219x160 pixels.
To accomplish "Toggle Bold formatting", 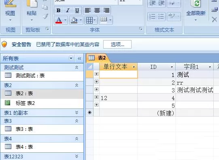I will point(59,11).
